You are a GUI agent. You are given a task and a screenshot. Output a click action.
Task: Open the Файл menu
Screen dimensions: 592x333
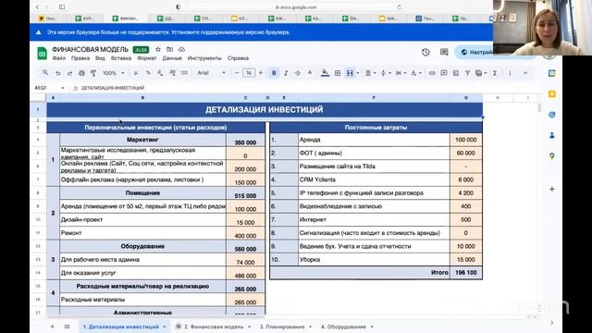click(x=59, y=58)
